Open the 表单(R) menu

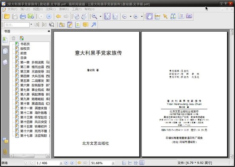coord(64,9)
